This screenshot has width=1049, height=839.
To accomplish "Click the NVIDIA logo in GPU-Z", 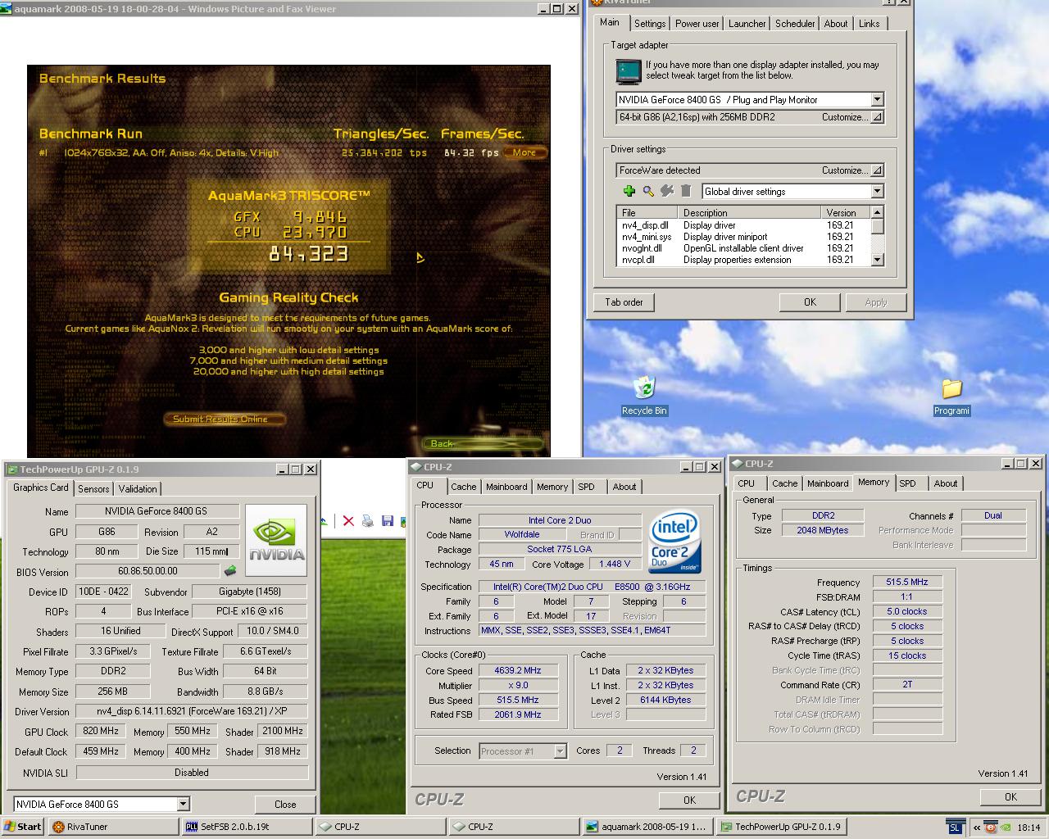I will 276,539.
